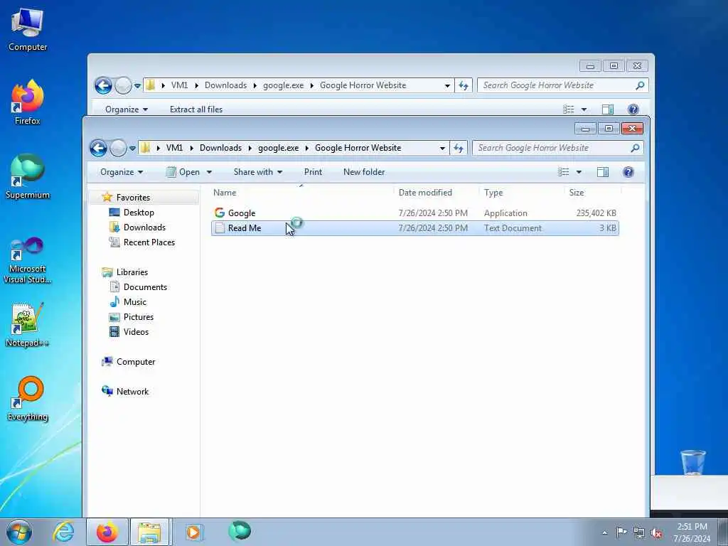
Task: Open the Videos library
Action: click(136, 331)
